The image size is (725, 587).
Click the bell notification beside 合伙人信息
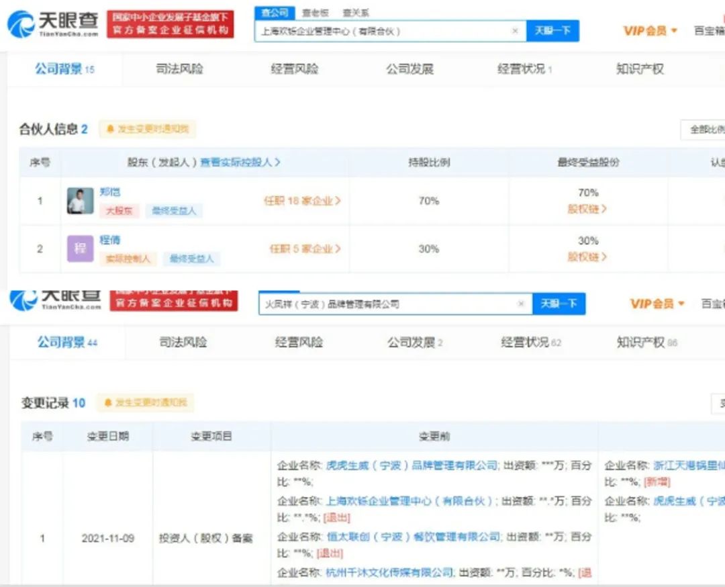click(148, 129)
